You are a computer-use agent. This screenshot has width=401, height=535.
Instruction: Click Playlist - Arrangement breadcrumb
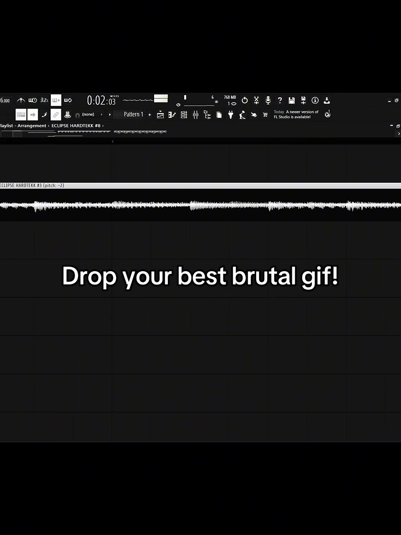point(23,126)
